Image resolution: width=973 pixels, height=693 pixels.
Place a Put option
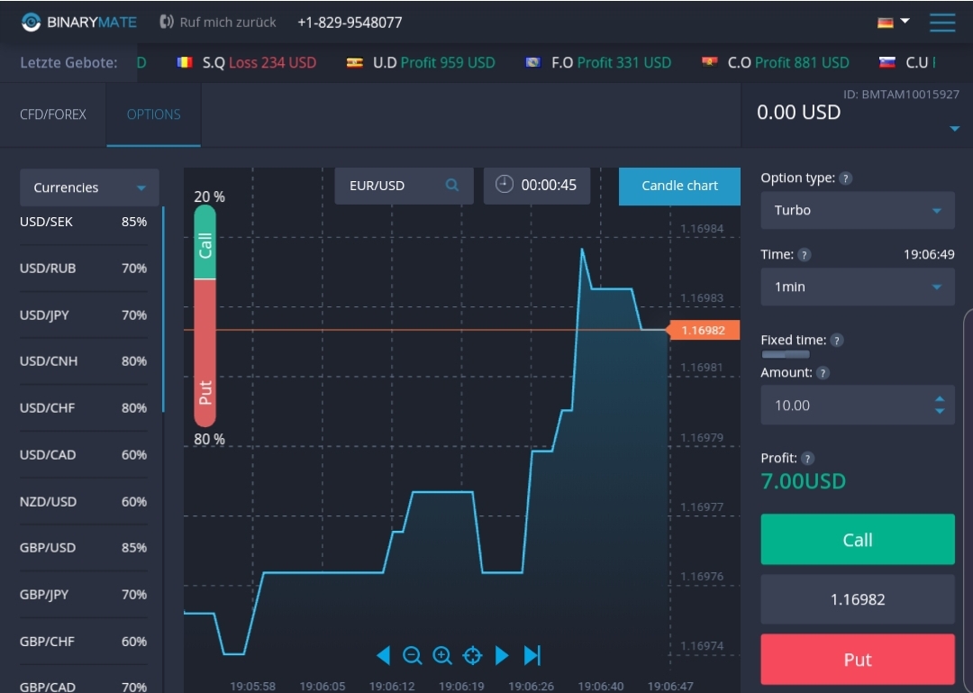click(858, 659)
